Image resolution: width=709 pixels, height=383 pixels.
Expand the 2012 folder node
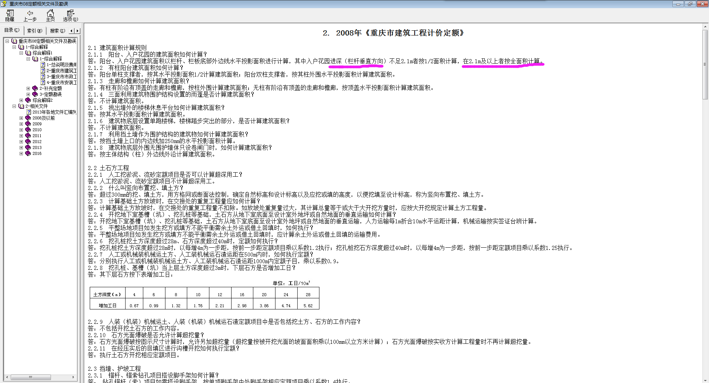click(x=21, y=142)
